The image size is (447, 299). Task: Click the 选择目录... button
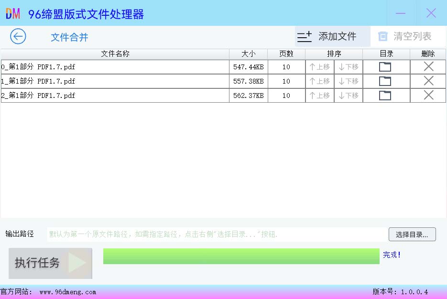pos(412,235)
